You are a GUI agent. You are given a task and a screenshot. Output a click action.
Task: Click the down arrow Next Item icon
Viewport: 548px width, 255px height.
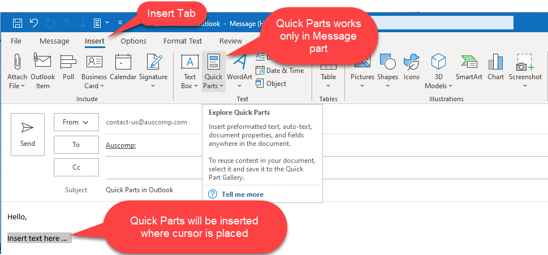pos(83,23)
